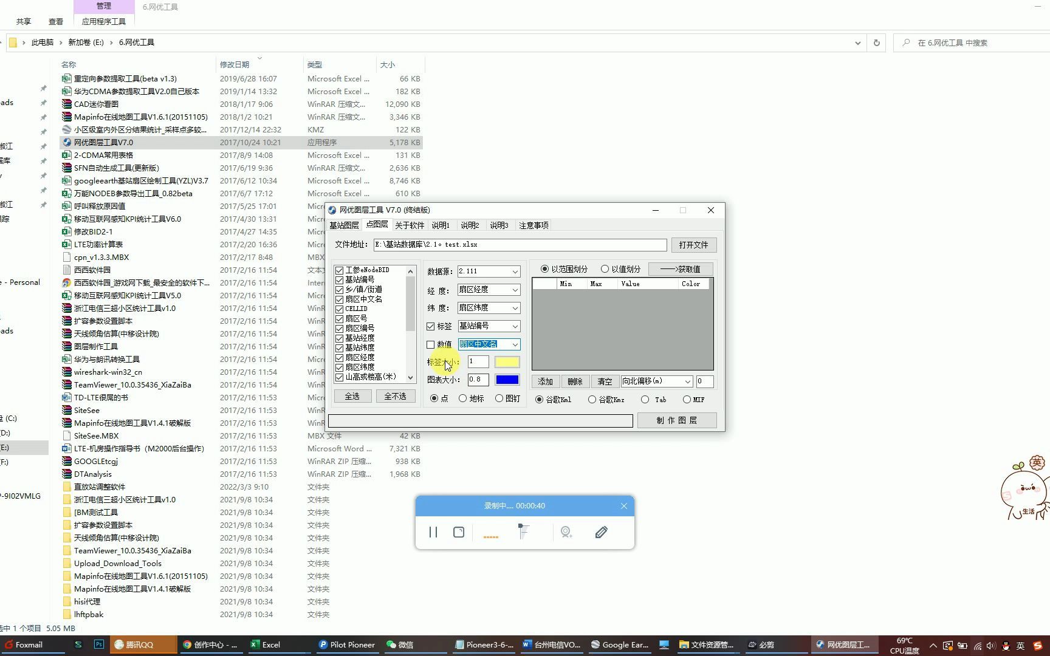Switch to the 关于软件 tab
The image size is (1050, 656).
click(410, 225)
